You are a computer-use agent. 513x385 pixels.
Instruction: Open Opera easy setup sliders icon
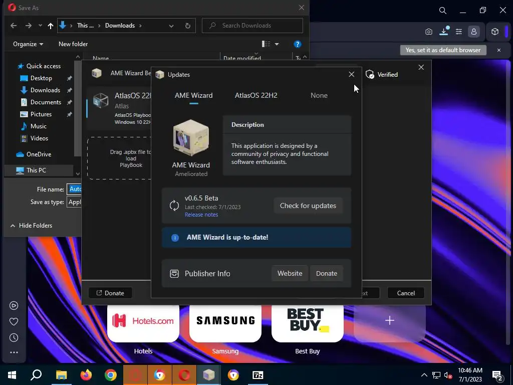coord(459,32)
